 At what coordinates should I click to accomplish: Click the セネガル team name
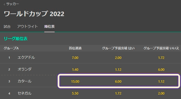25,93
